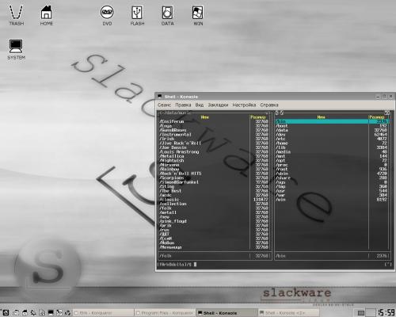Select the /Simon&Garfunkel directory row
Image resolution: width=396 pixels, height=317 pixels.
point(214,182)
